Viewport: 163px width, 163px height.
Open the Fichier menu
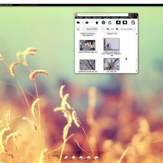pyautogui.click(x=79, y=18)
